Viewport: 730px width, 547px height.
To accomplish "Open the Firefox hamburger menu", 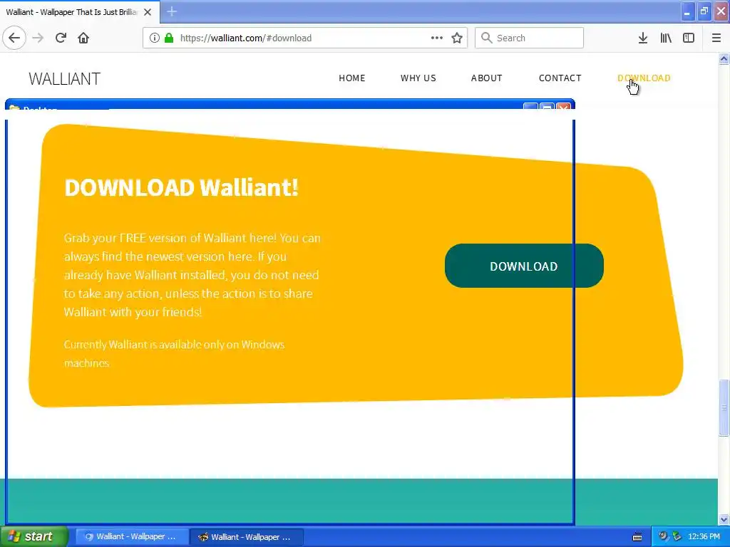I will (716, 38).
